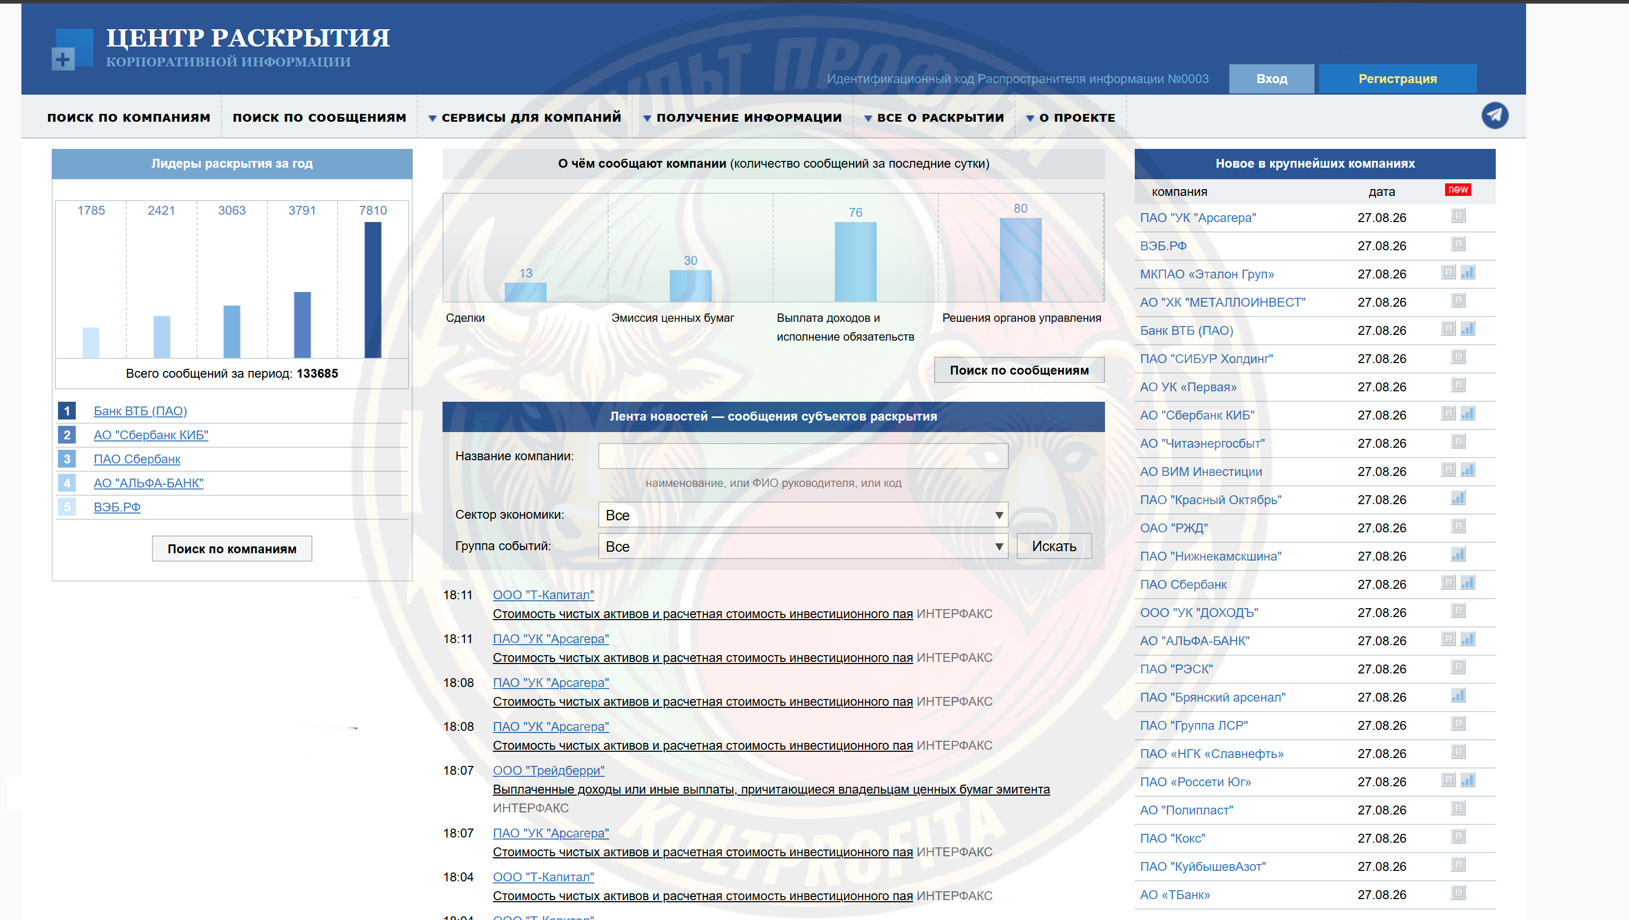This screenshot has width=1629, height=920.
Task: Open chart icon for АО ВИМ Инвестиции
Action: (x=1467, y=470)
